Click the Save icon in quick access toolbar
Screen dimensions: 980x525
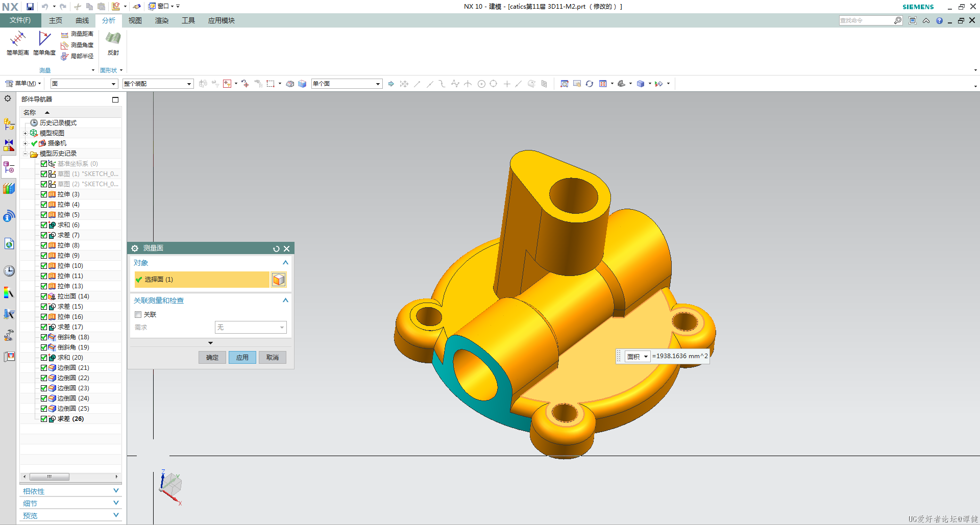[30, 7]
